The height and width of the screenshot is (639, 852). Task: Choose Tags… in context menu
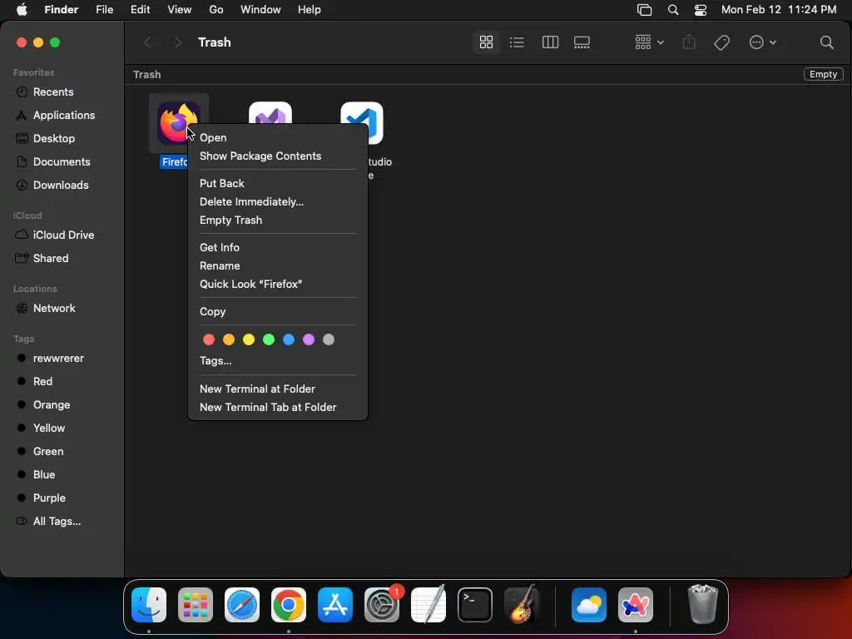[x=278, y=361]
